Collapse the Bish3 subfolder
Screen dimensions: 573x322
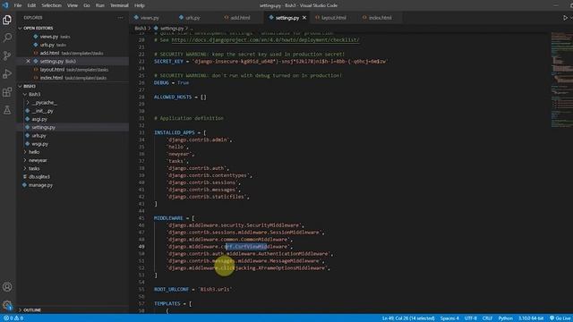point(34,94)
